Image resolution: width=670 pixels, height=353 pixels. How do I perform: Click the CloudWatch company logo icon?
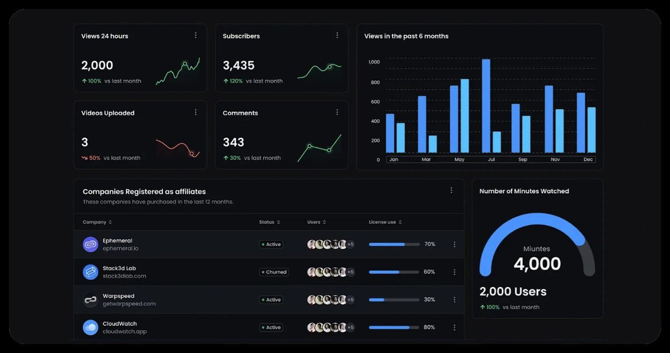90,327
